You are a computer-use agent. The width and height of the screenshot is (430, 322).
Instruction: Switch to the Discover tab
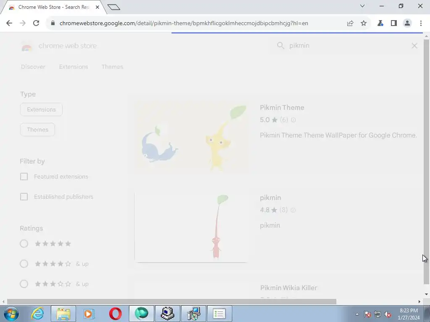tap(33, 67)
